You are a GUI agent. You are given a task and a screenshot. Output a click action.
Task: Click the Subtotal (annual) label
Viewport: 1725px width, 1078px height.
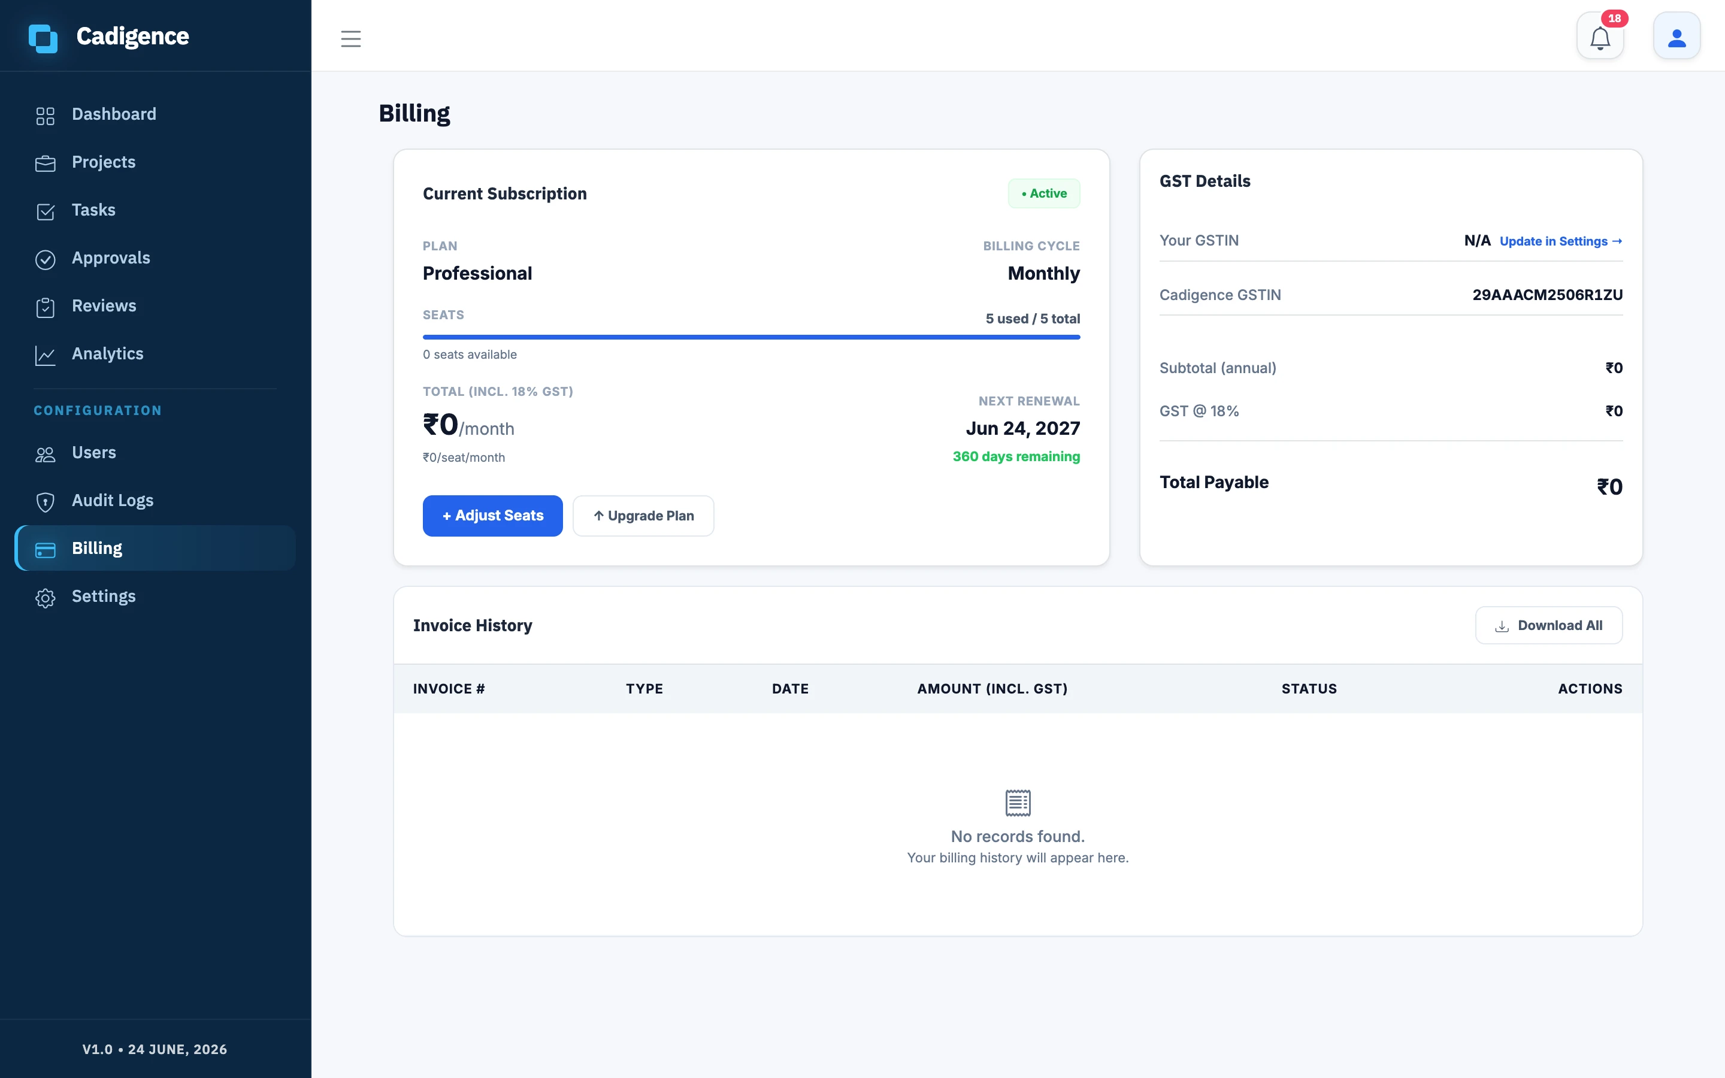(1218, 368)
